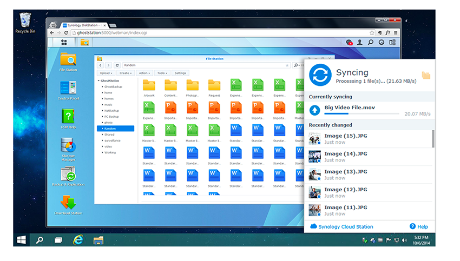Image resolution: width=460 pixels, height=261 pixels.
Task: Open the DSM main menu grid icon
Action: tap(64, 42)
